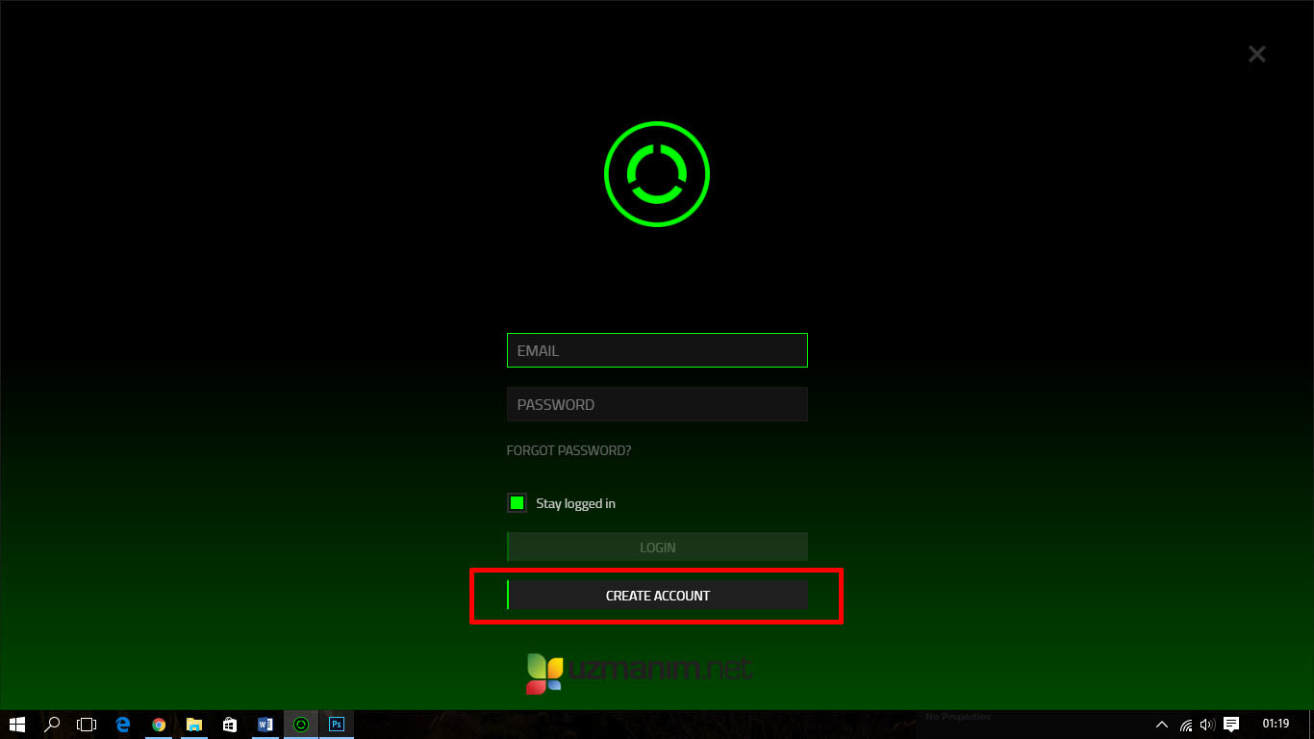
Task: Switch to Photoshop in the taskbar
Action: tap(337, 725)
